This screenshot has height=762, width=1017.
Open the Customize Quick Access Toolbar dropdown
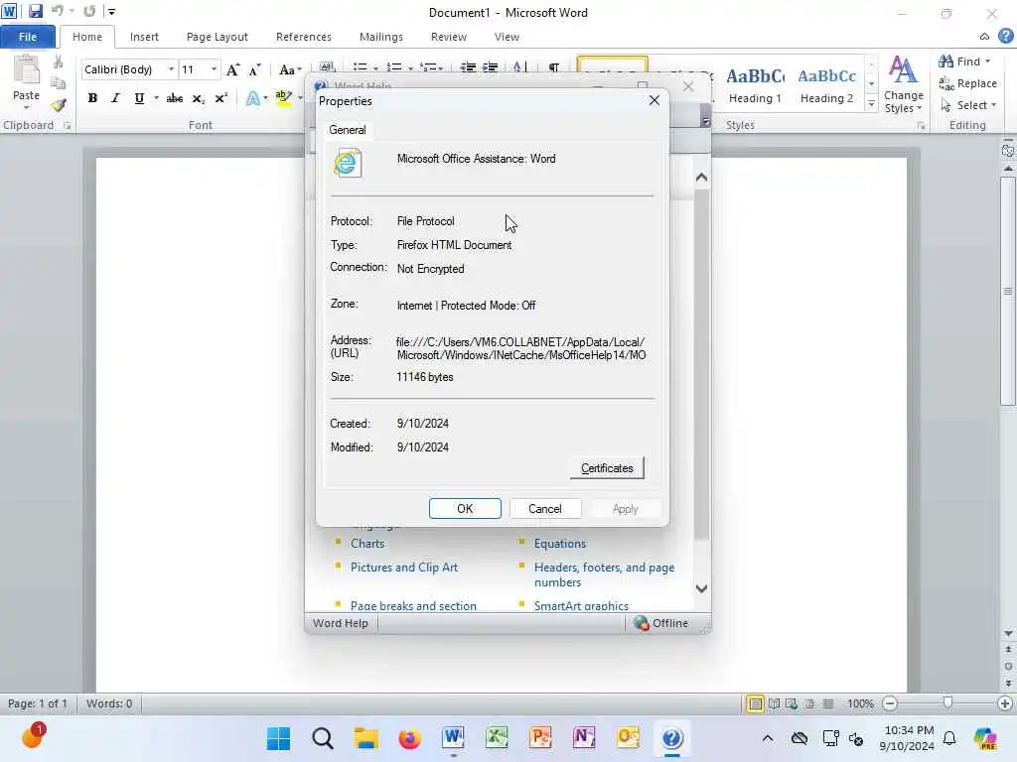(x=111, y=11)
